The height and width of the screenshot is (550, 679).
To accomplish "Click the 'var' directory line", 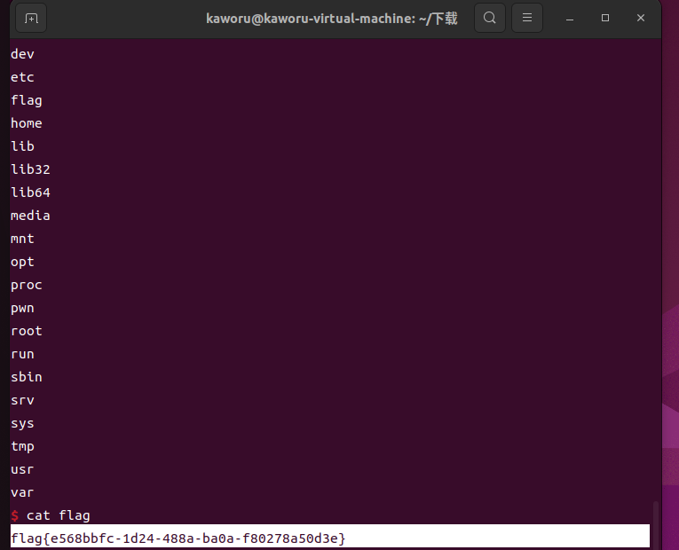I will pos(22,492).
